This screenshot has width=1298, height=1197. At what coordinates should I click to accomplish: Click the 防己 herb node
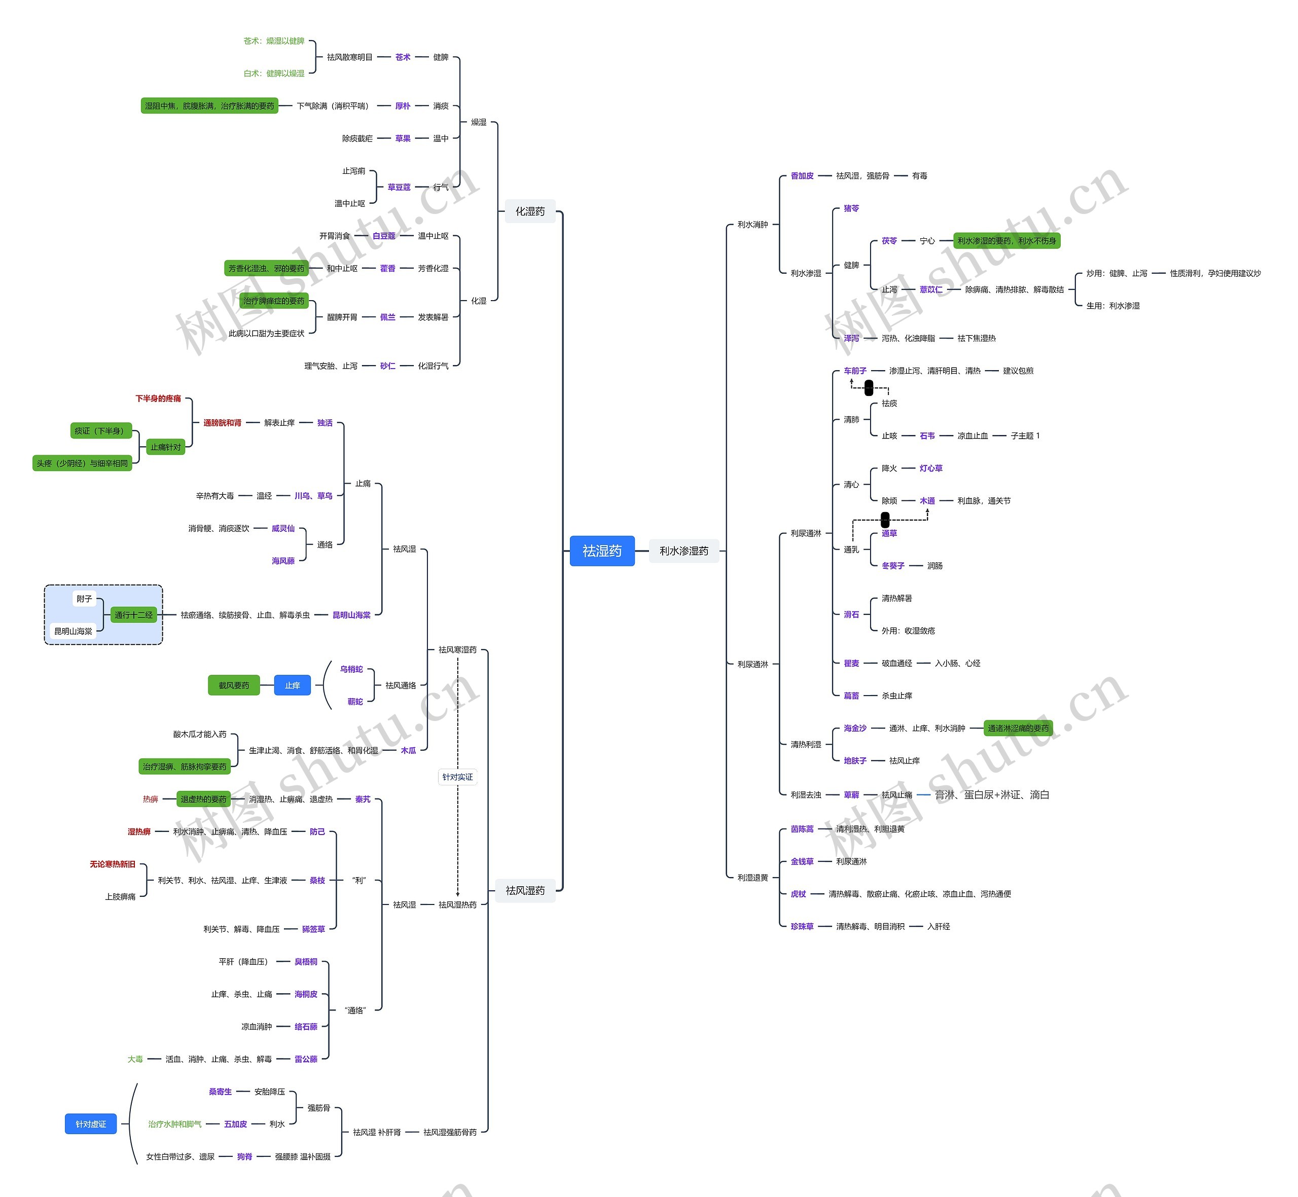coord(317,831)
